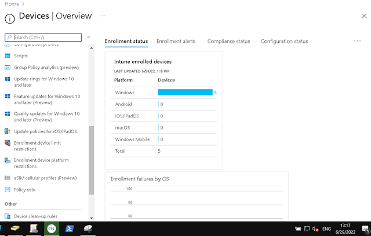Click Windows icon beside Update rings
The height and width of the screenshot is (236, 371).
8,79
